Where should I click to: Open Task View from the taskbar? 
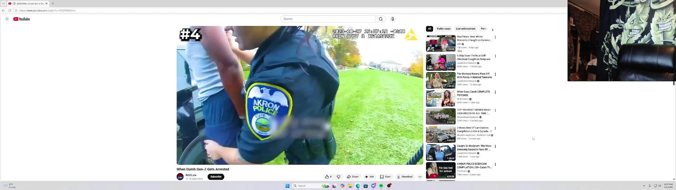pos(334,186)
